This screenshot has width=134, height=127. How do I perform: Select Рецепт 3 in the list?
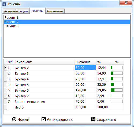(x=67, y=26)
